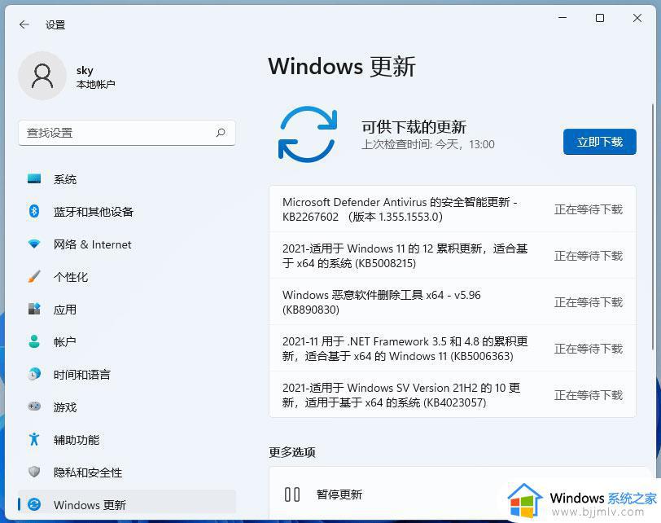
Task: Click the 隐私和安全性 shield icon
Action: pyautogui.click(x=34, y=472)
